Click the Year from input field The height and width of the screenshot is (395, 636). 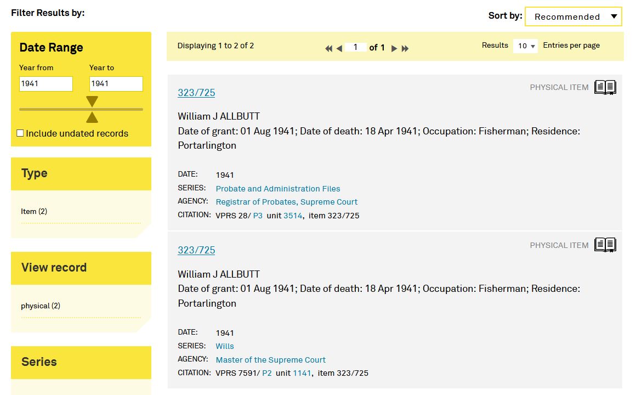[x=46, y=84]
